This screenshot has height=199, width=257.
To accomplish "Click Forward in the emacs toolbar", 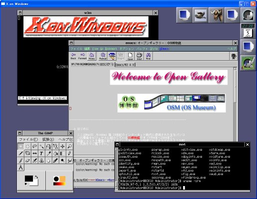I will coord(82,56).
